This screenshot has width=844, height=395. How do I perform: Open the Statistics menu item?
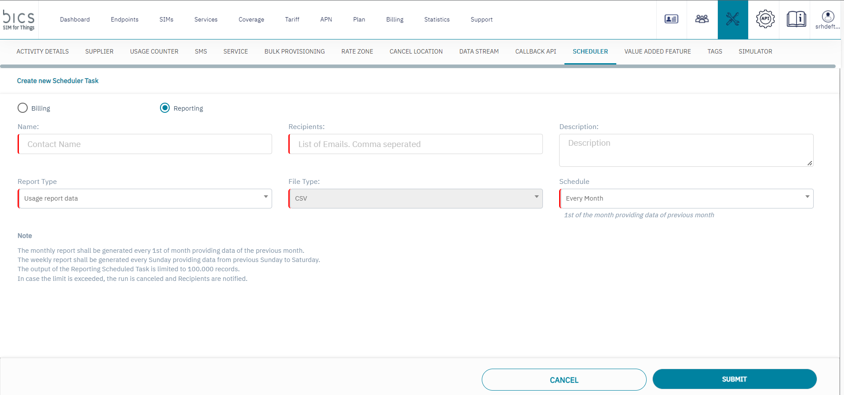tap(437, 19)
